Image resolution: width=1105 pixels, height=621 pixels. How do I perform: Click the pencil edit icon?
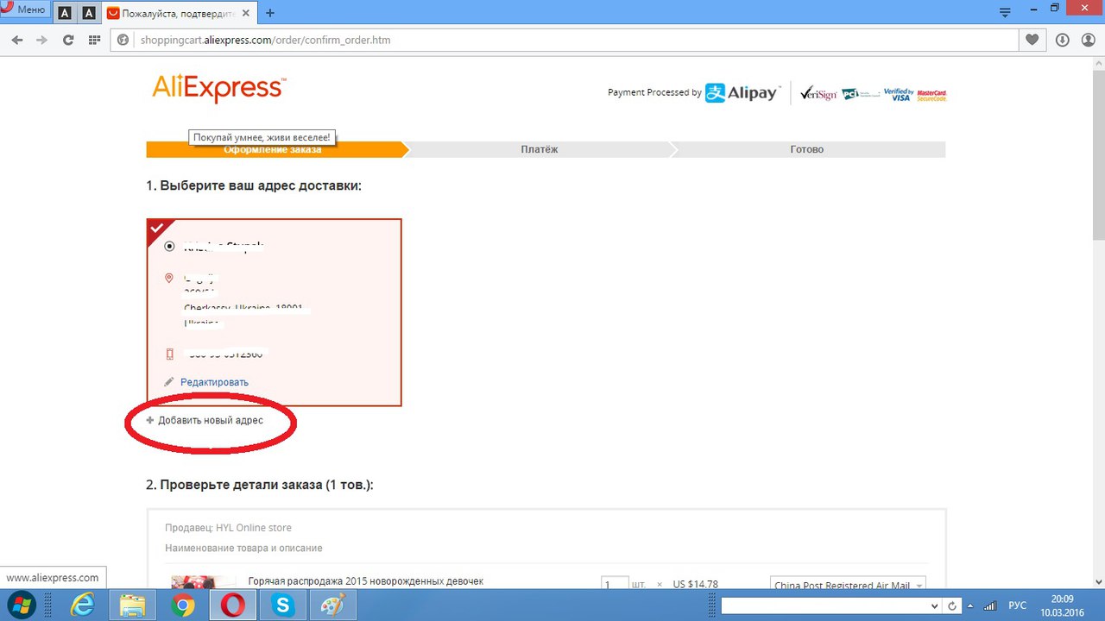(x=169, y=381)
